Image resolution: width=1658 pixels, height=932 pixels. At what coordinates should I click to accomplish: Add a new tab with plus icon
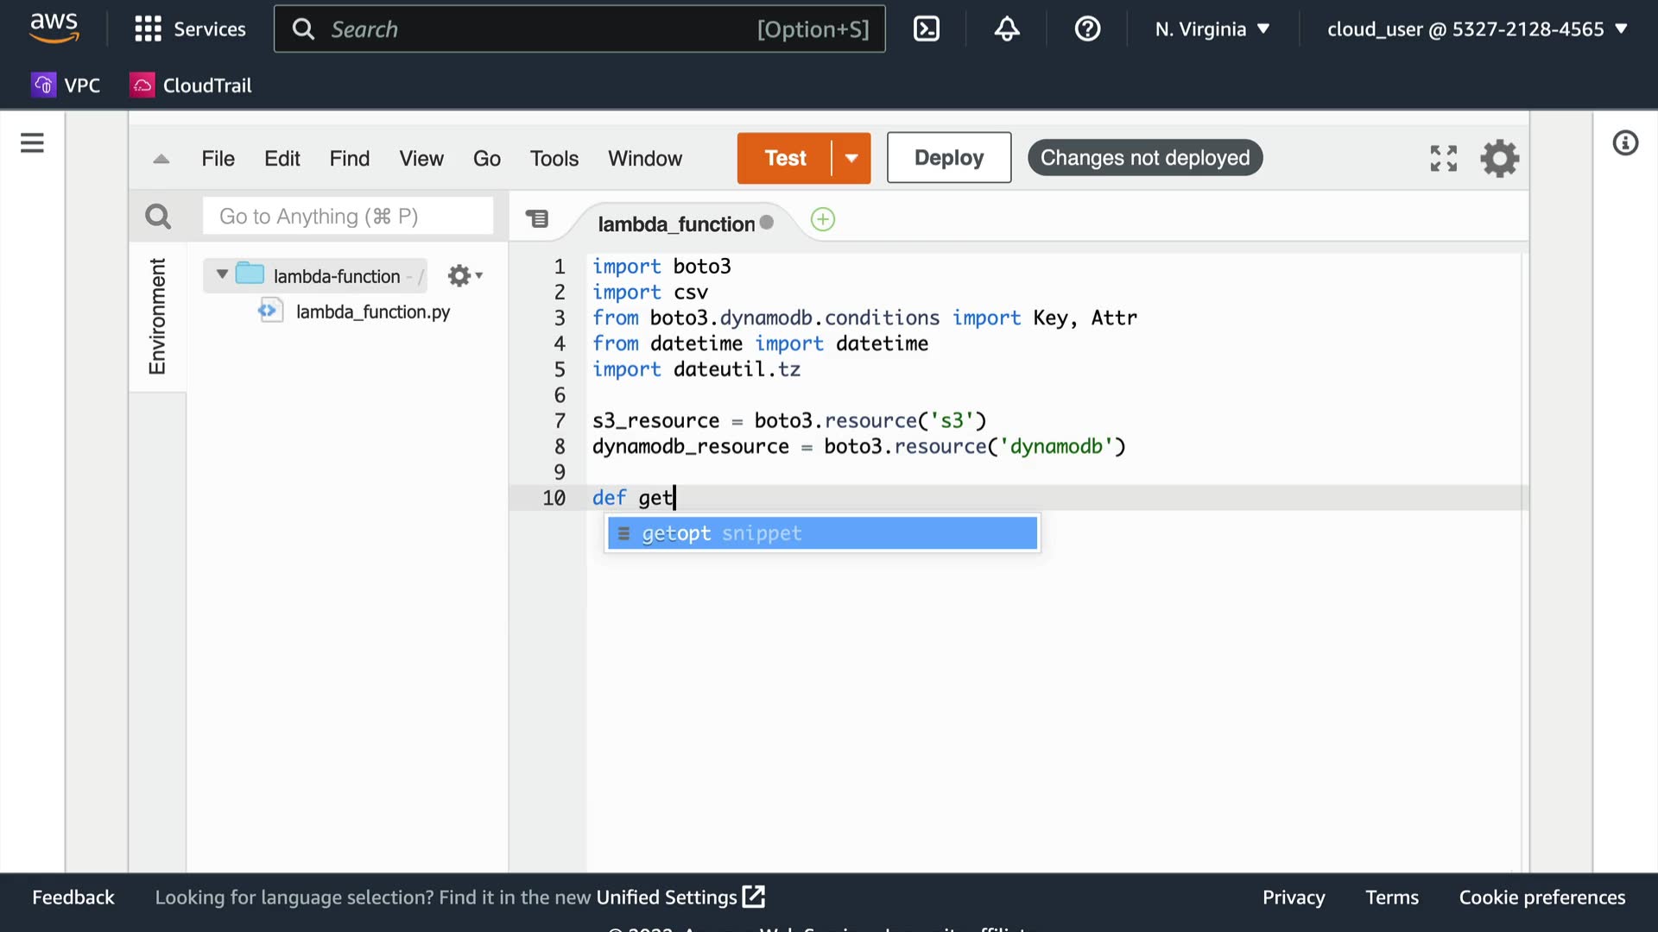(823, 220)
